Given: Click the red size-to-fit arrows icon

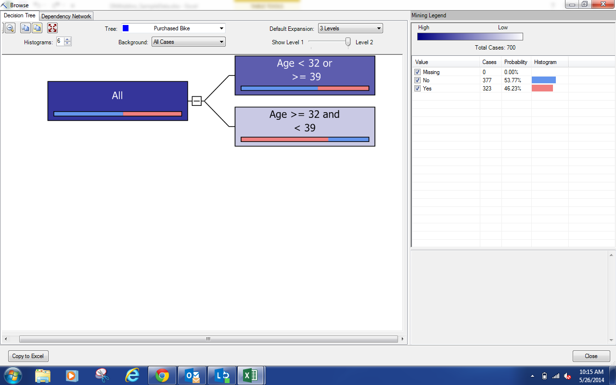Looking at the screenshot, I should 52,28.
